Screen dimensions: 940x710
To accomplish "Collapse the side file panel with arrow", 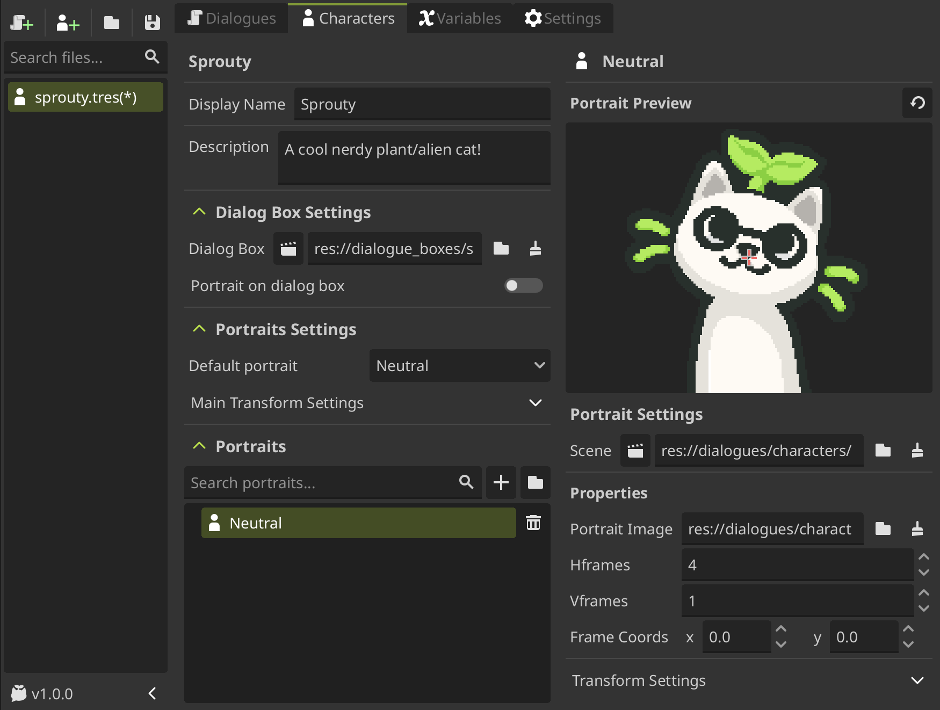I will (153, 693).
